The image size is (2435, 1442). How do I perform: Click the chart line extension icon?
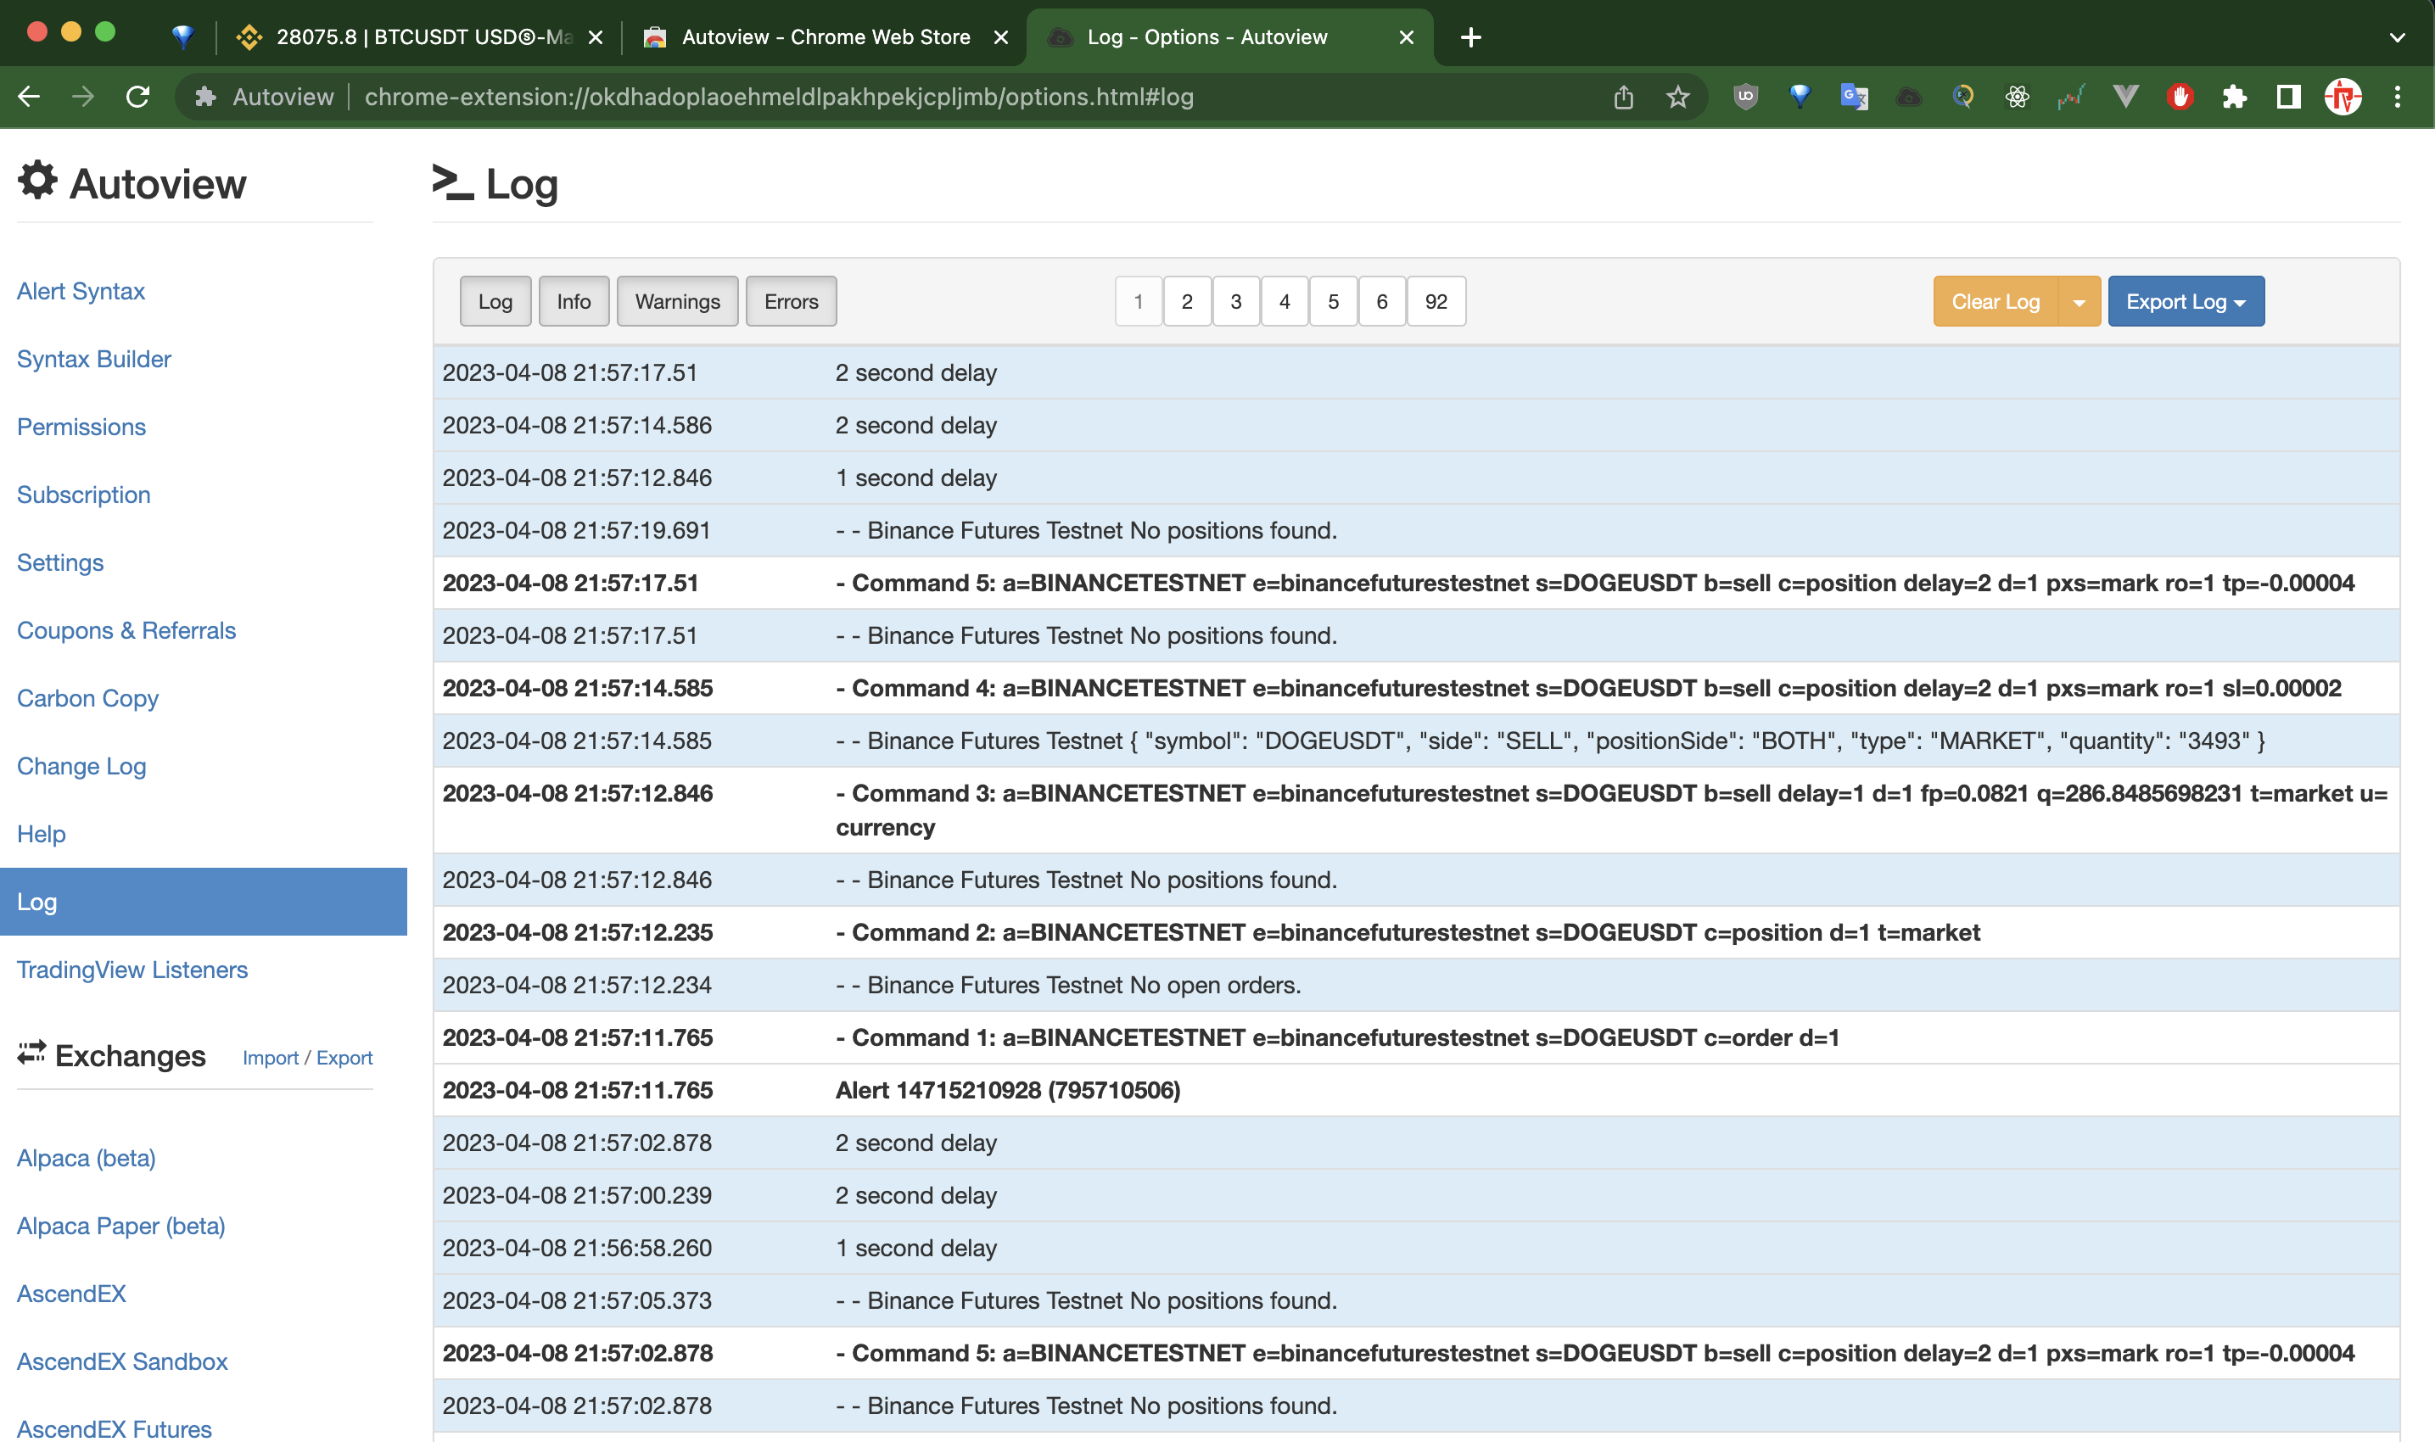(2071, 96)
